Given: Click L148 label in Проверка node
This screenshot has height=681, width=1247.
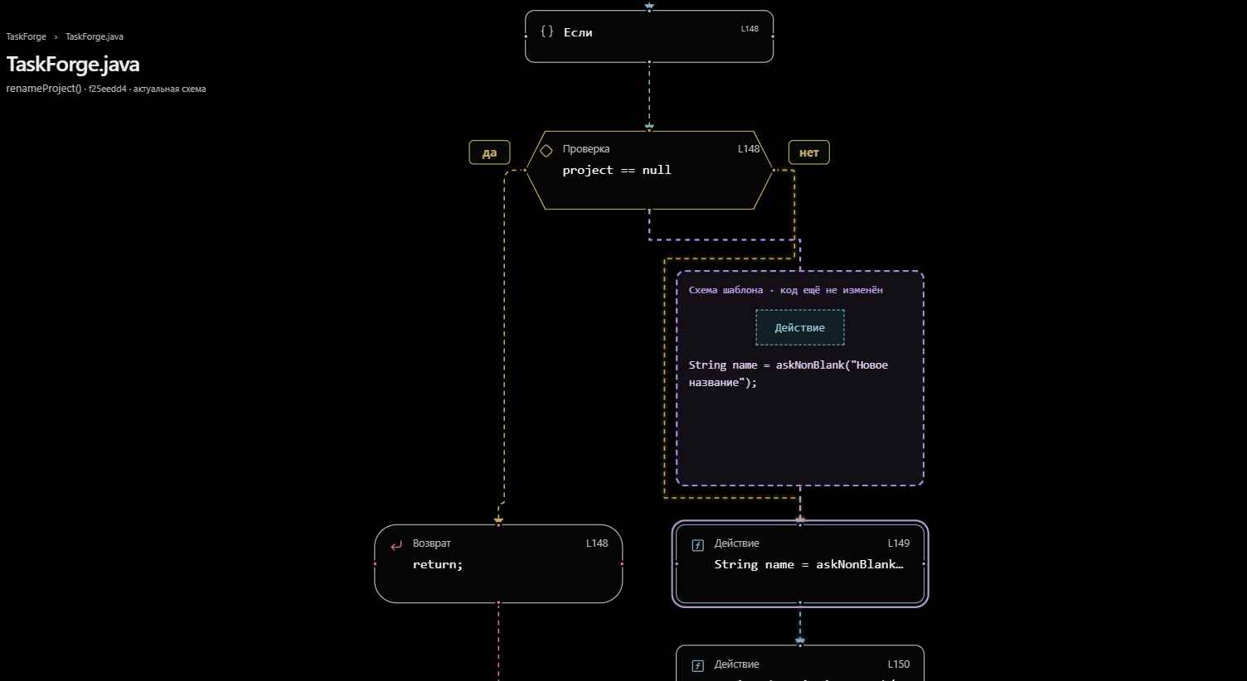Looking at the screenshot, I should pos(749,149).
